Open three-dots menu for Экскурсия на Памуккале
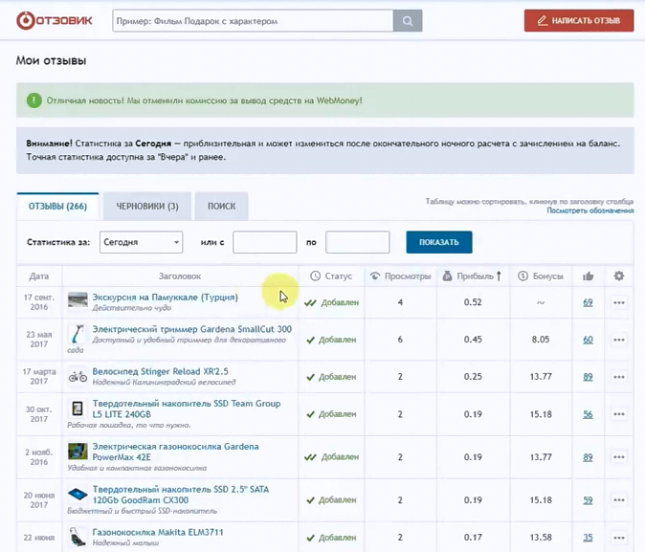The height and width of the screenshot is (552, 645). (618, 302)
